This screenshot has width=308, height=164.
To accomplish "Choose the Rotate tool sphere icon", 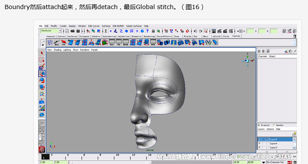I will 42,80.
